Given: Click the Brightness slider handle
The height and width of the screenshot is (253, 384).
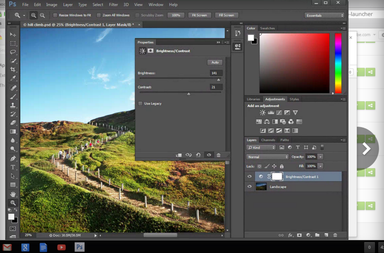Looking at the screenshot, I should coord(218,80).
